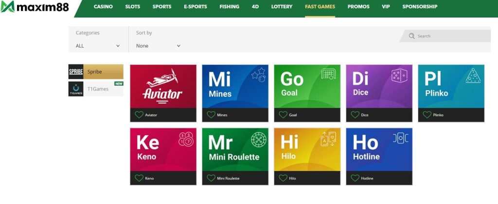This screenshot has height=204, width=498.
Task: Open the Categories ALL dropdown
Action: tap(98, 46)
